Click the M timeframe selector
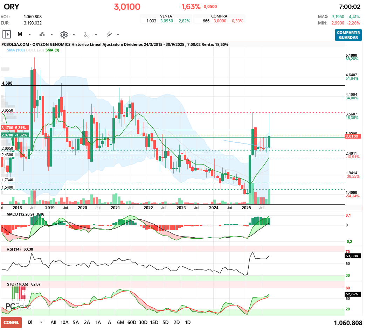Viewport: 367px width, 330px height. pyautogui.click(x=20, y=34)
